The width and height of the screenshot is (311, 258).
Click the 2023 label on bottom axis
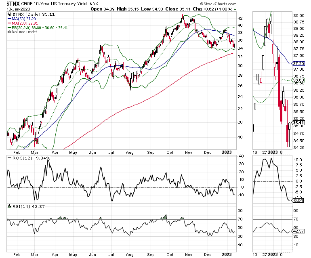tap(227, 255)
